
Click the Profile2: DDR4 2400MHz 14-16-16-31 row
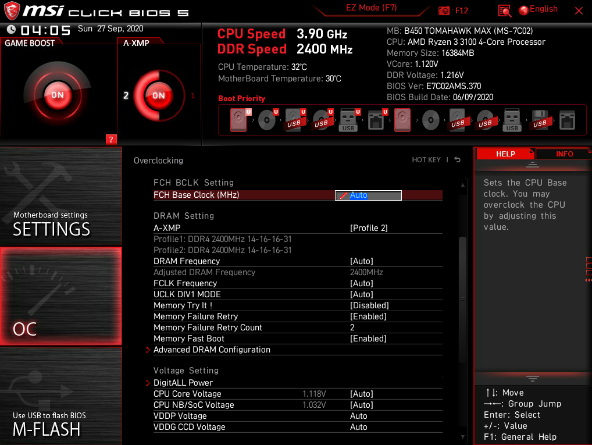tap(222, 250)
